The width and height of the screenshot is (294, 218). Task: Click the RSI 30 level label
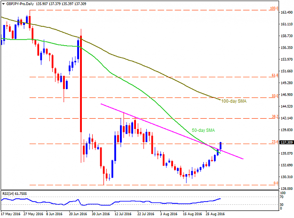[x=282, y=205]
